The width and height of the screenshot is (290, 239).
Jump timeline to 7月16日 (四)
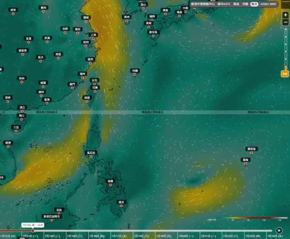97,236
